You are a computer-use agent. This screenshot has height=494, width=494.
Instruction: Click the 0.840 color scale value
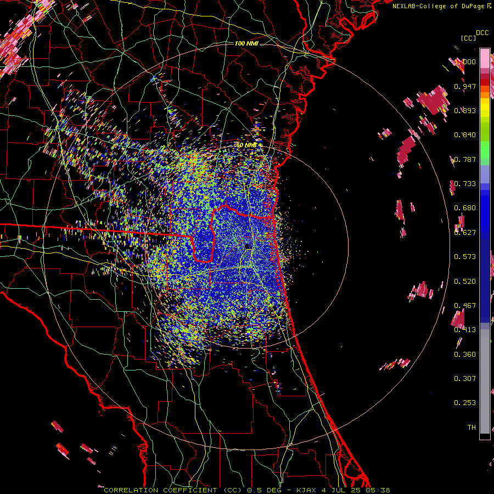pos(465,135)
